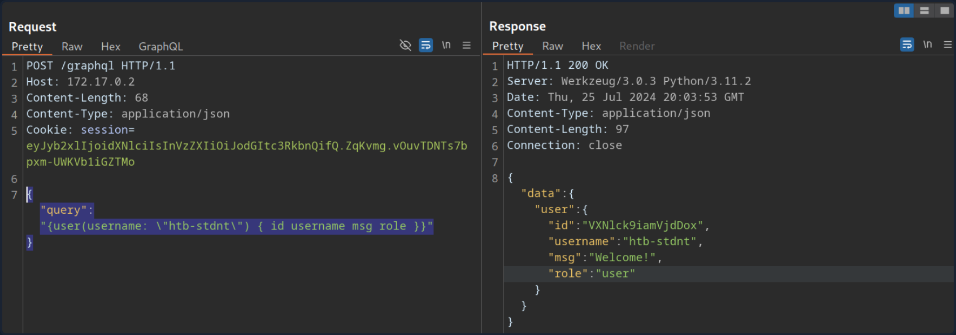Click the session token value starting eyJyb2xl

[x=247, y=154]
